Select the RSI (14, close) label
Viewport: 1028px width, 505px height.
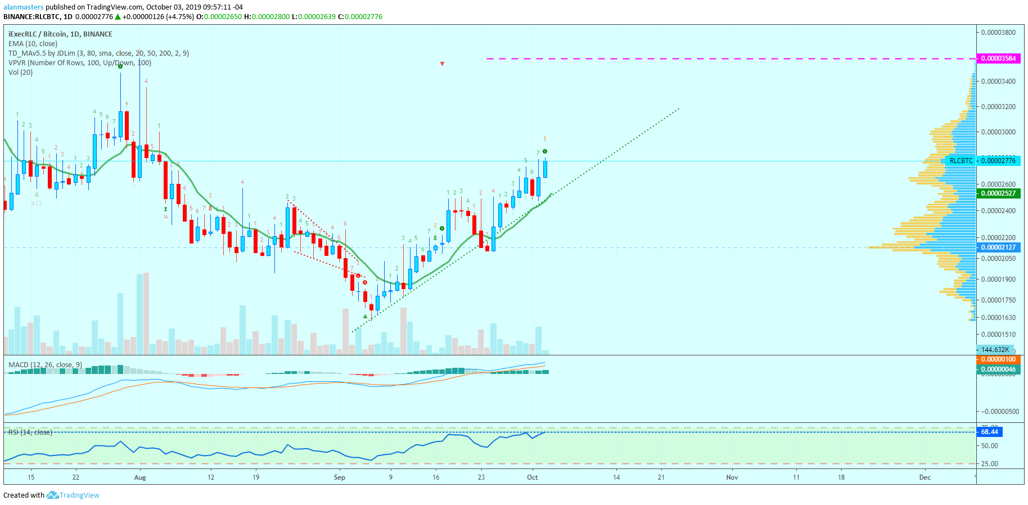coord(30,432)
